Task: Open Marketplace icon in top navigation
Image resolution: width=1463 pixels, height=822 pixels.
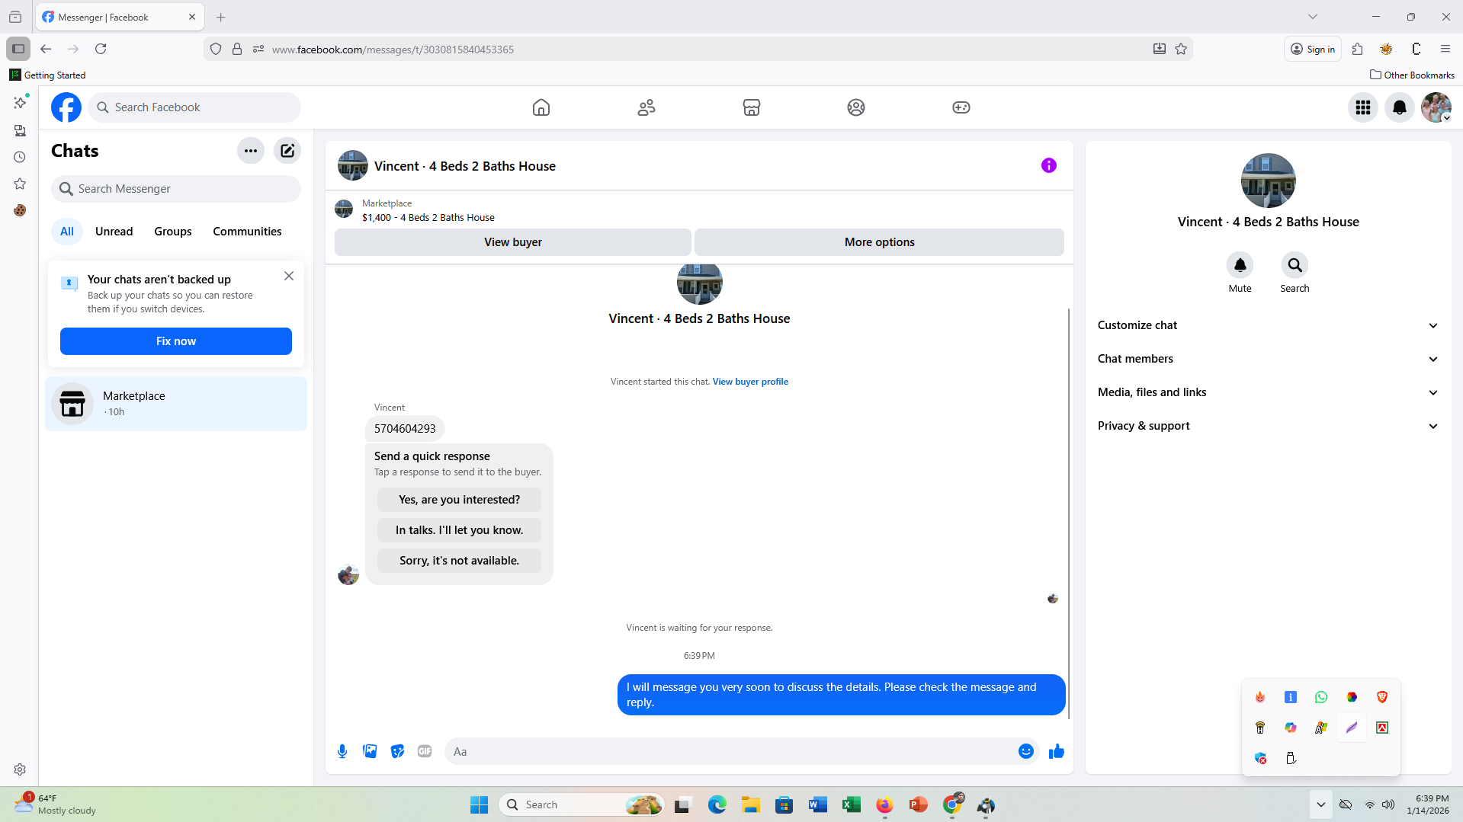Action: click(752, 107)
